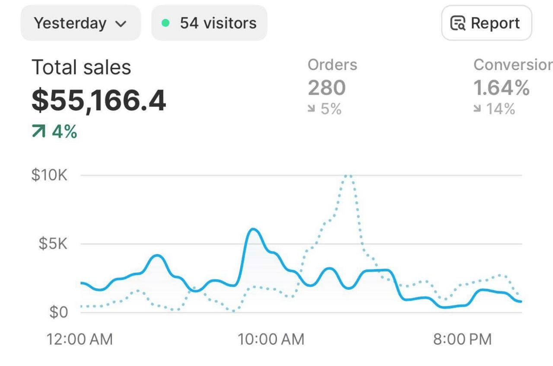Open the Yesterday date range dropdown
This screenshot has height=366, width=553.
[x=80, y=23]
